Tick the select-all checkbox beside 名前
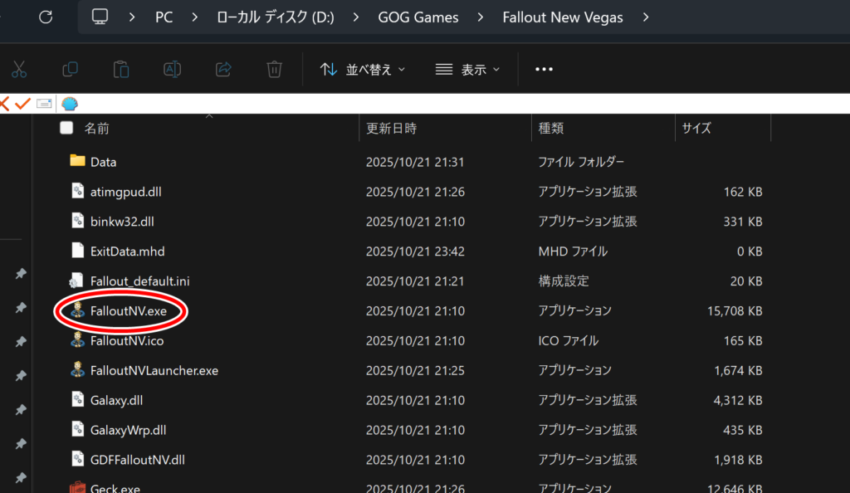This screenshot has width=850, height=493. pyautogui.click(x=66, y=128)
